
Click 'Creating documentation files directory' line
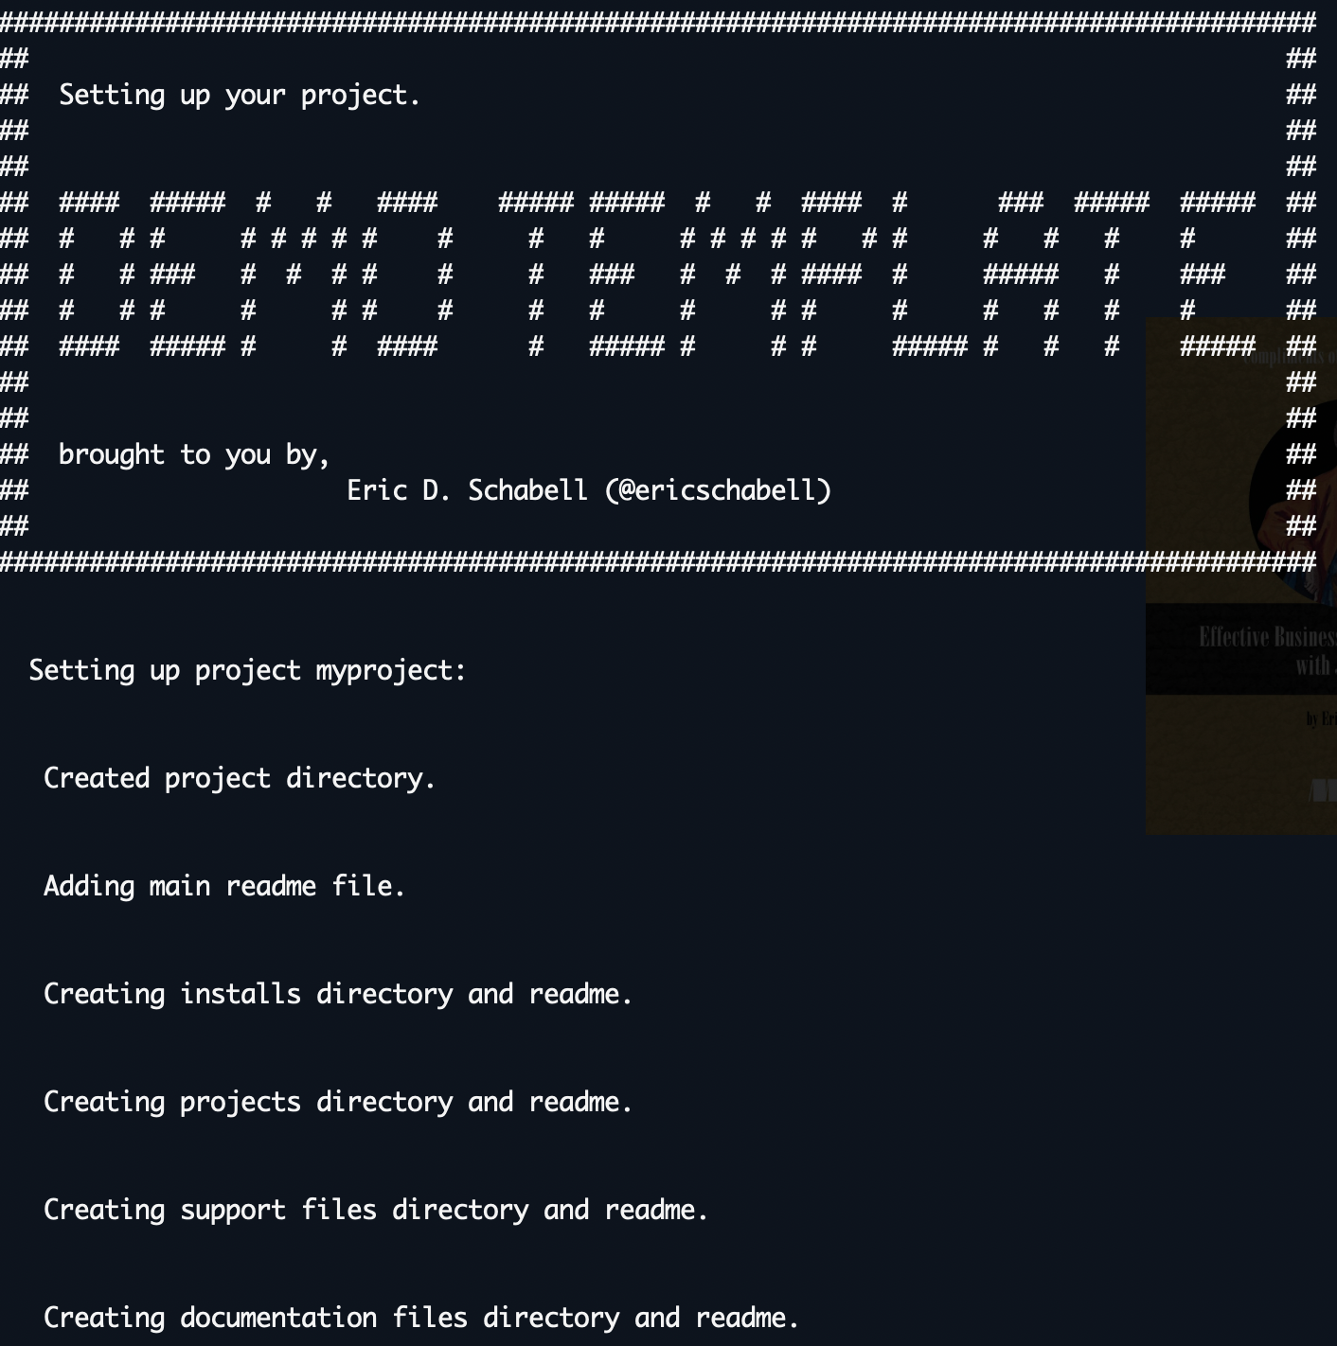tap(421, 1318)
